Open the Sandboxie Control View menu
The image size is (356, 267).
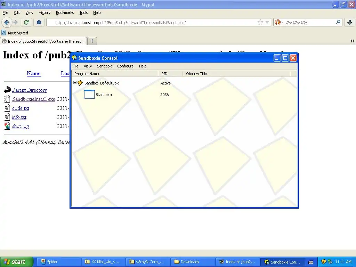[x=88, y=66]
